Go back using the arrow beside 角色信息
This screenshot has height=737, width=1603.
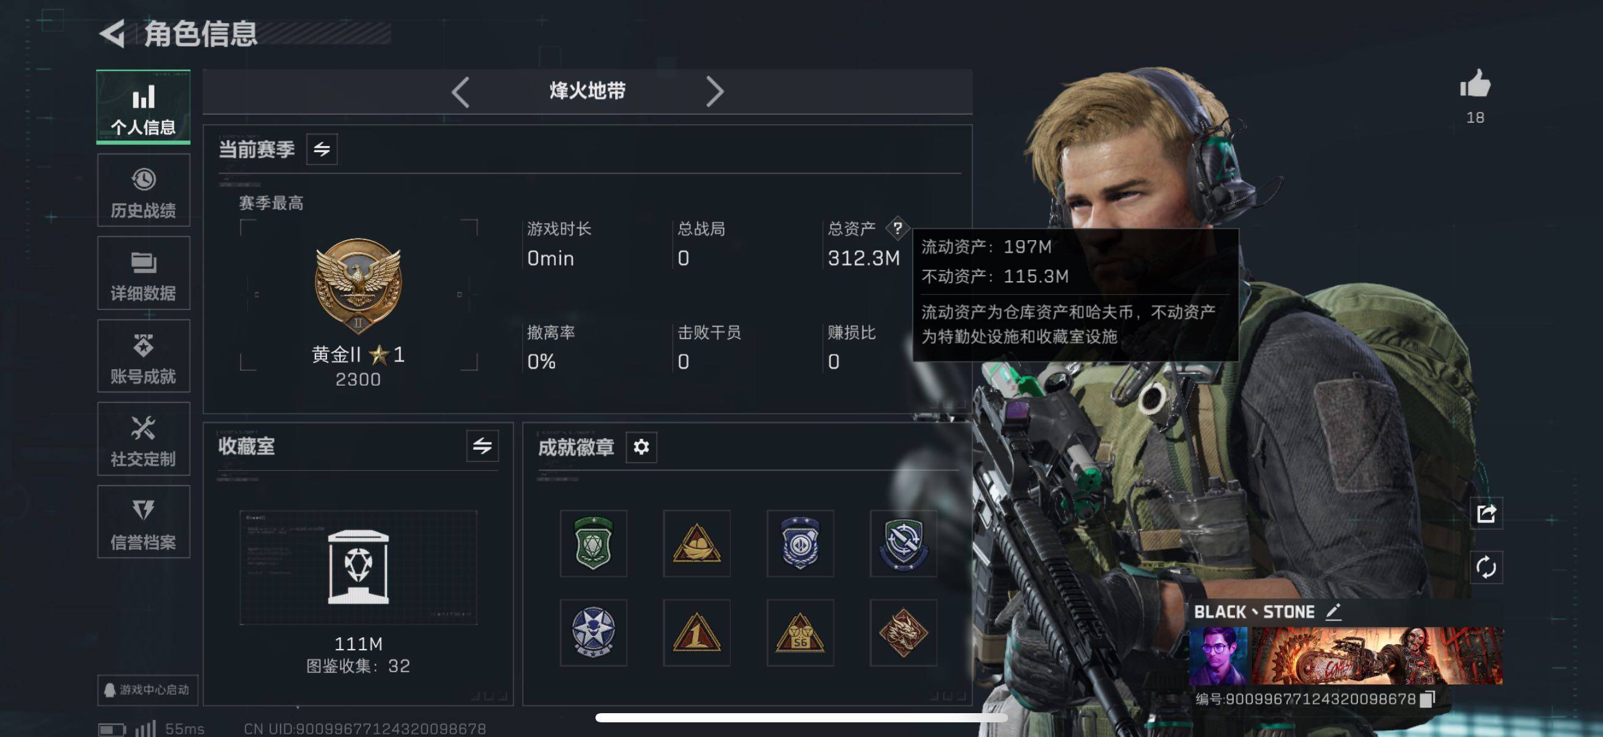(x=112, y=34)
